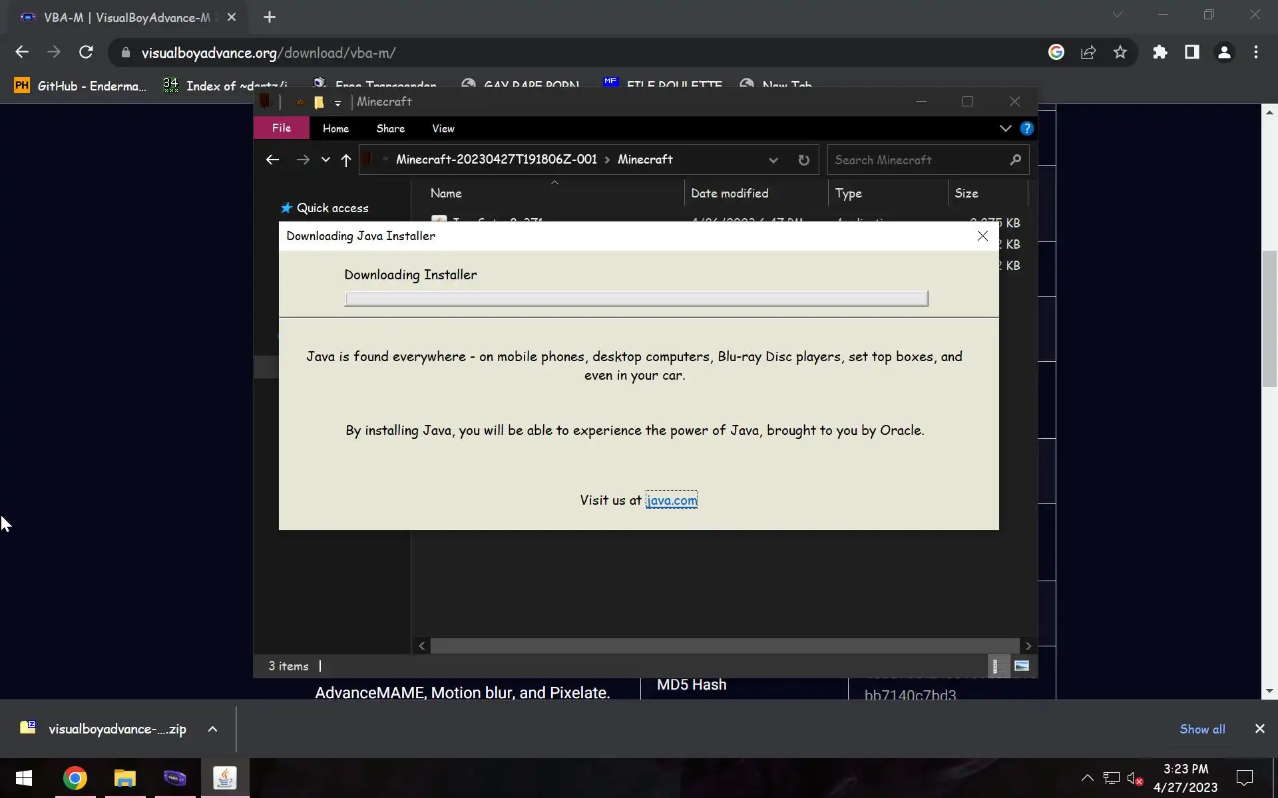This screenshot has height=798, width=1278.
Task: Bookmark this page with star icon
Action: click(1120, 53)
